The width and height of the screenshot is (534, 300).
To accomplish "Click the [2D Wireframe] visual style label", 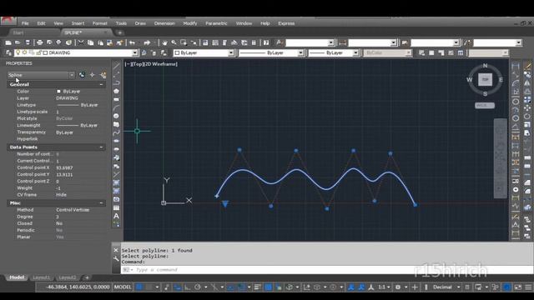I will pyautogui.click(x=160, y=64).
